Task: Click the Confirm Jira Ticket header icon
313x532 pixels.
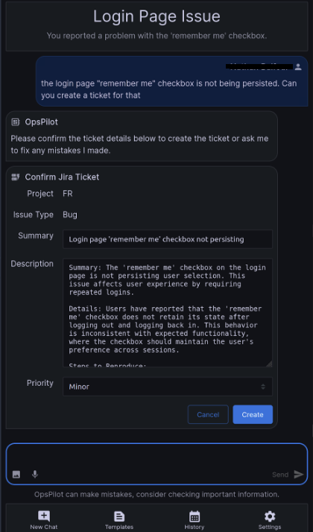Action: point(16,177)
